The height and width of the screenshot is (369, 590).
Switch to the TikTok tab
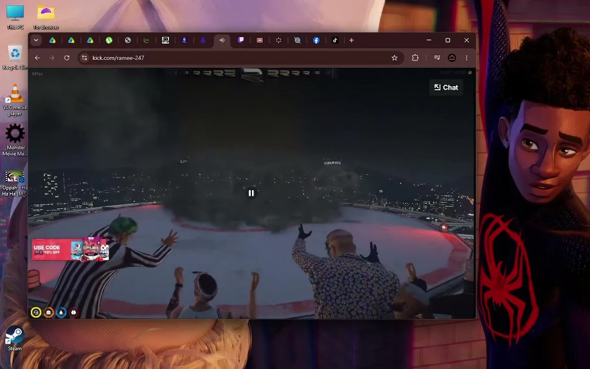tap(335, 40)
